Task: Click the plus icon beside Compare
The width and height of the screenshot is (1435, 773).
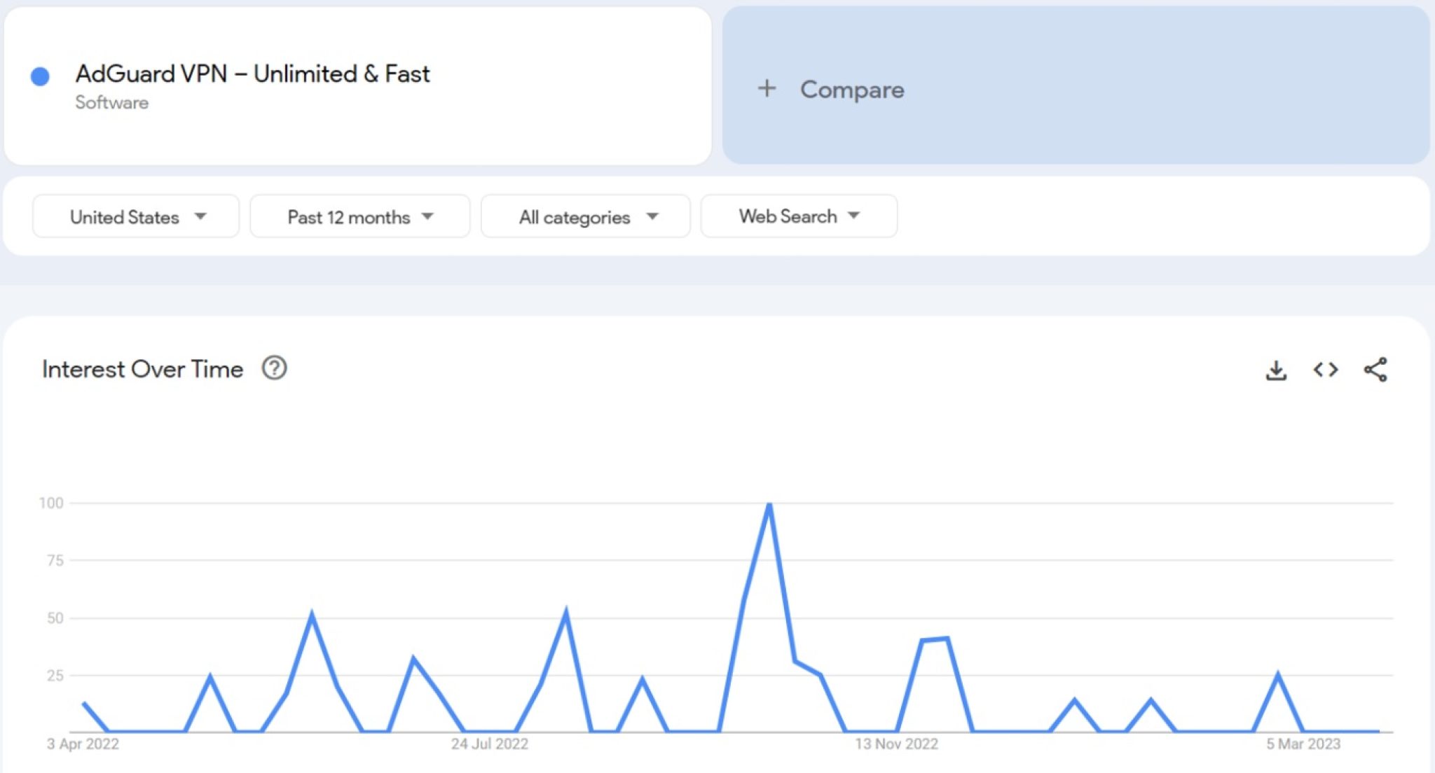Action: pos(767,88)
